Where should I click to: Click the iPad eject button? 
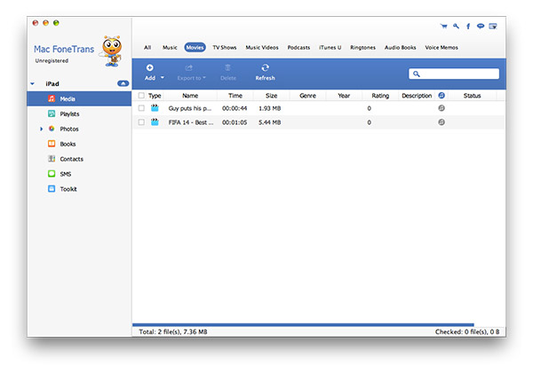tap(123, 83)
